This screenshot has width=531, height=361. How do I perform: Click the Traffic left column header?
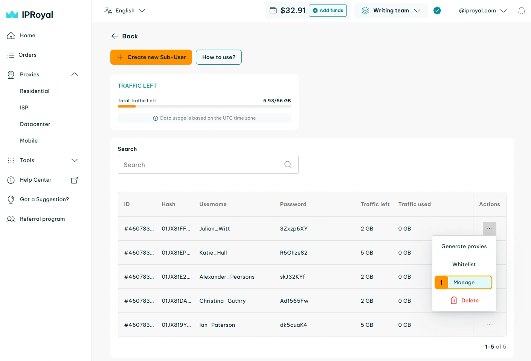(375, 204)
